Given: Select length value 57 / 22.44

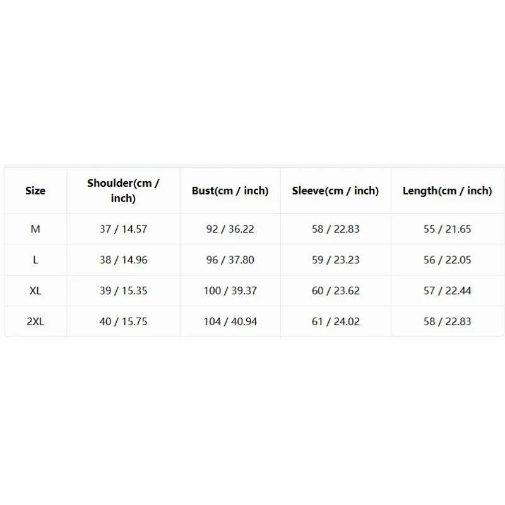Looking at the screenshot, I should coord(448,291).
